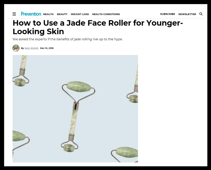The height and width of the screenshot is (170, 211).
Task: Click the article headline text
Action: click(98, 27)
